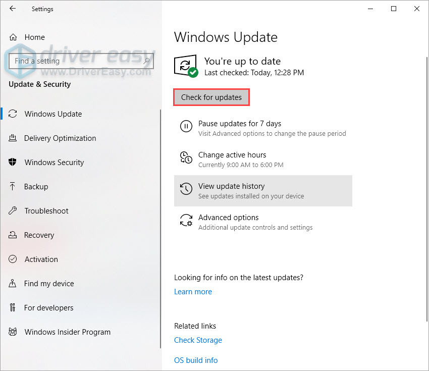
Task: Open Advanced options
Action: tap(263, 222)
